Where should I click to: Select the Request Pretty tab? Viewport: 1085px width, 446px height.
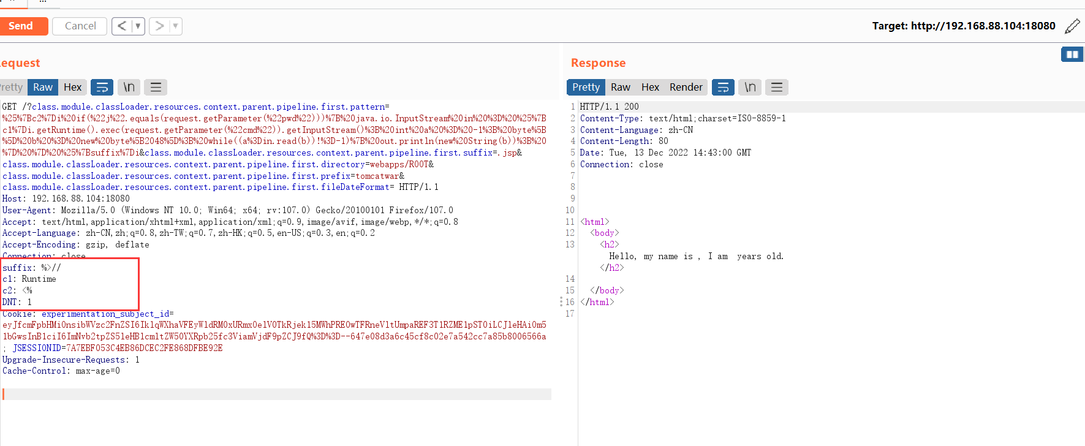(x=12, y=87)
